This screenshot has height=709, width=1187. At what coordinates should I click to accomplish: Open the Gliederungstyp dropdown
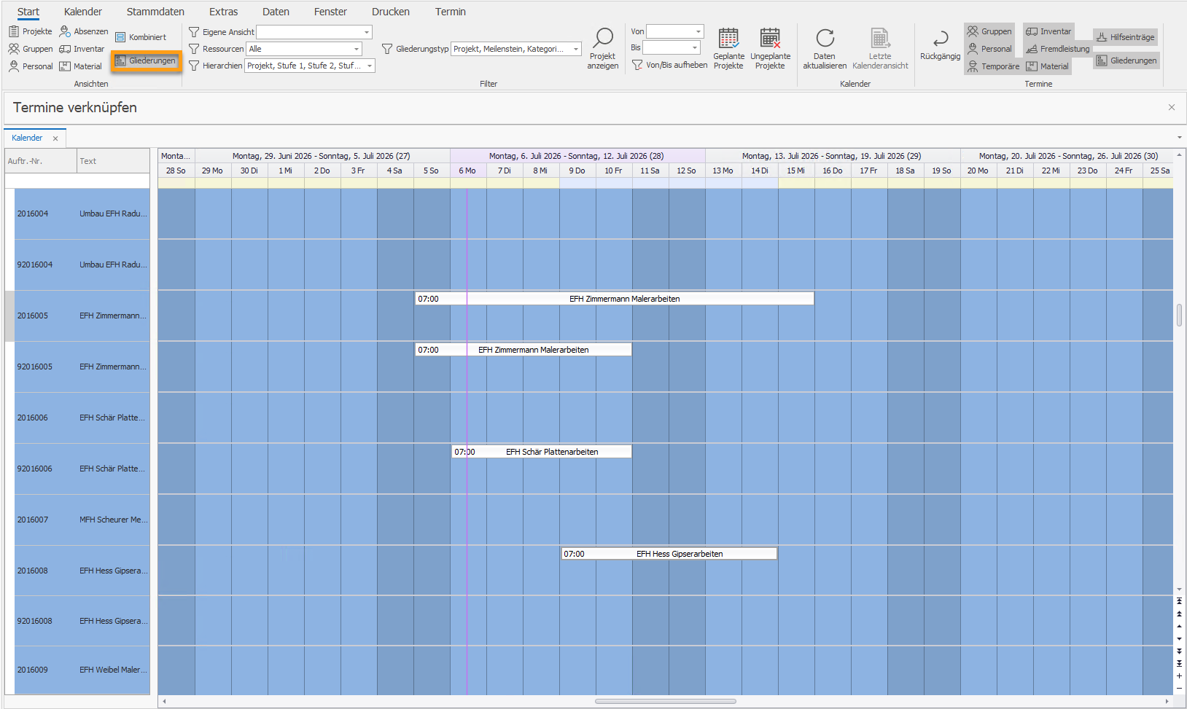point(575,49)
